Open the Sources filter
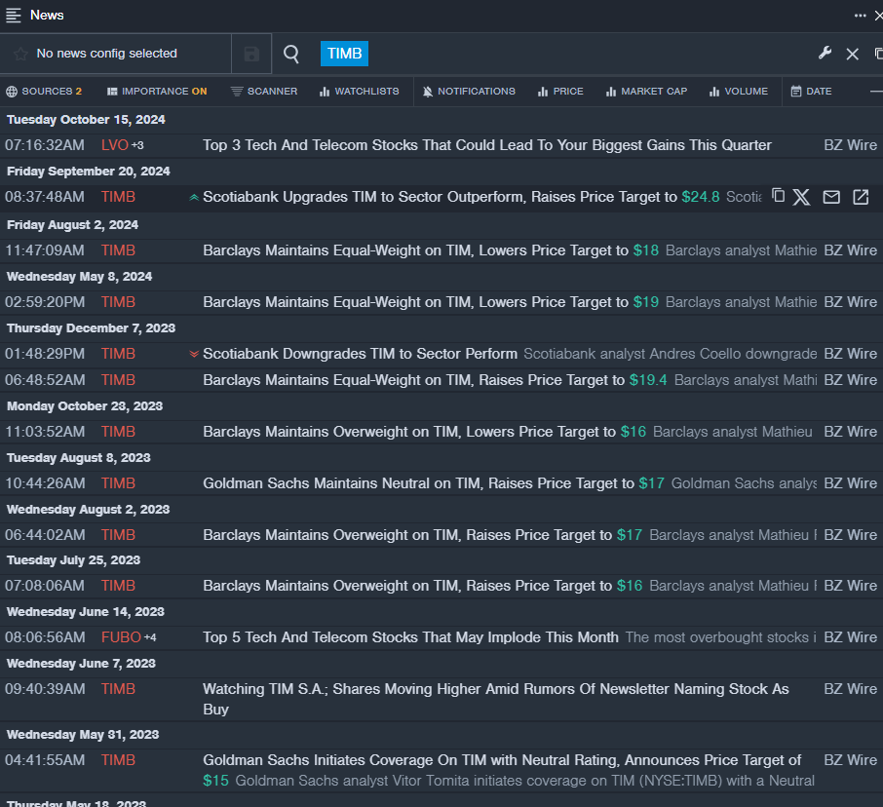The image size is (883, 807). click(44, 92)
